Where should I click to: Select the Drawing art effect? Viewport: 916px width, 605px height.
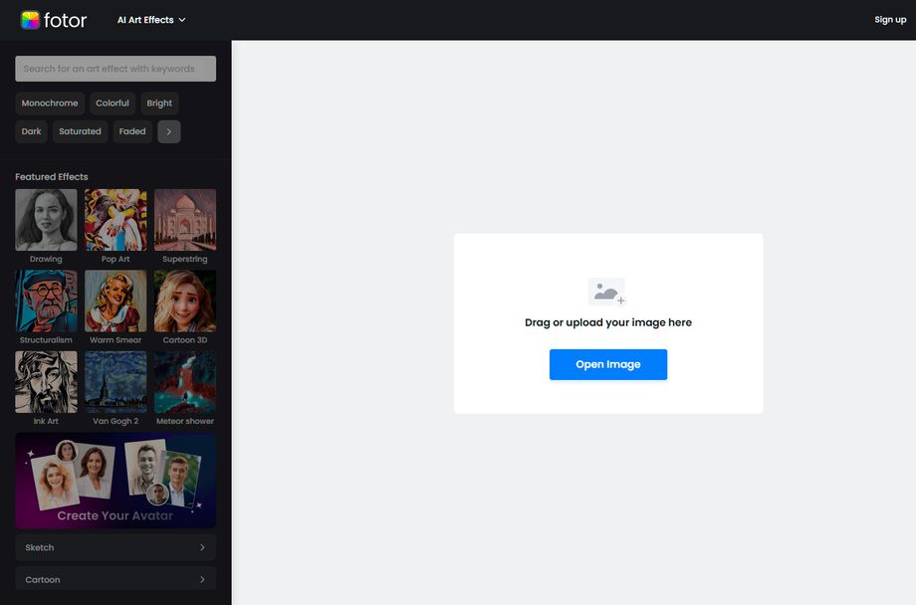pyautogui.click(x=45, y=217)
